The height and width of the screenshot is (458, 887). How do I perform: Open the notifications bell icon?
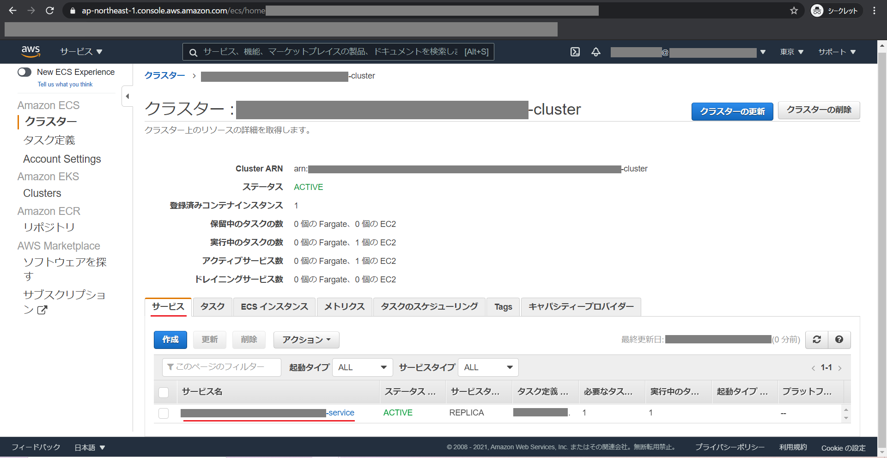[x=596, y=52]
